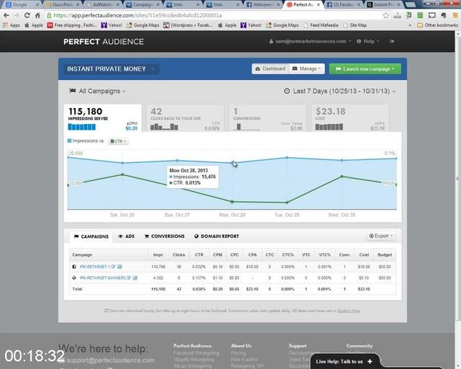Open the Manage dropdown

click(x=307, y=69)
